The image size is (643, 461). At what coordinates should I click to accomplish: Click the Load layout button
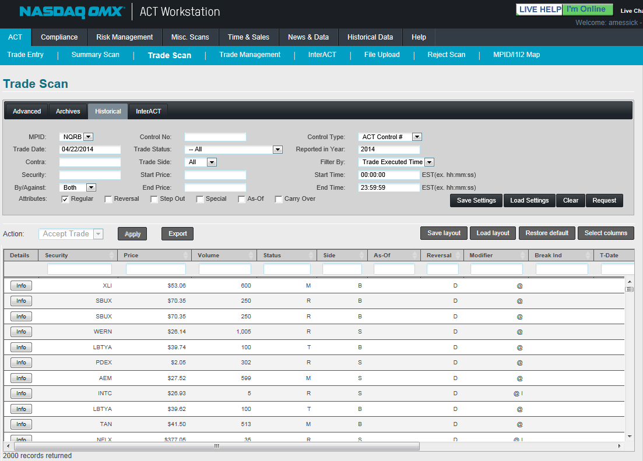[493, 233]
